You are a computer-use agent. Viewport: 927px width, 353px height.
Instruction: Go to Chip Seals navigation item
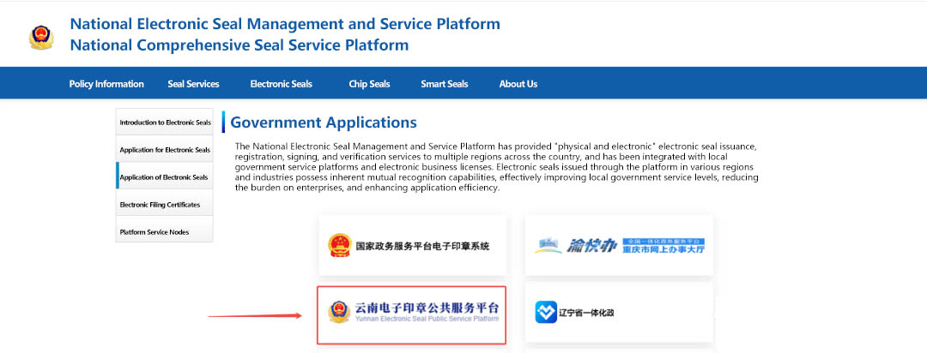pos(369,84)
